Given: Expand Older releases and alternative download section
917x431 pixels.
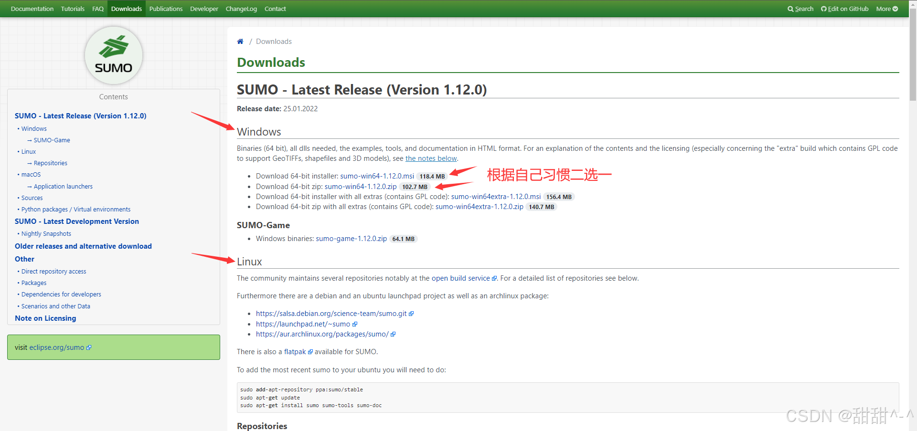Looking at the screenshot, I should point(83,246).
